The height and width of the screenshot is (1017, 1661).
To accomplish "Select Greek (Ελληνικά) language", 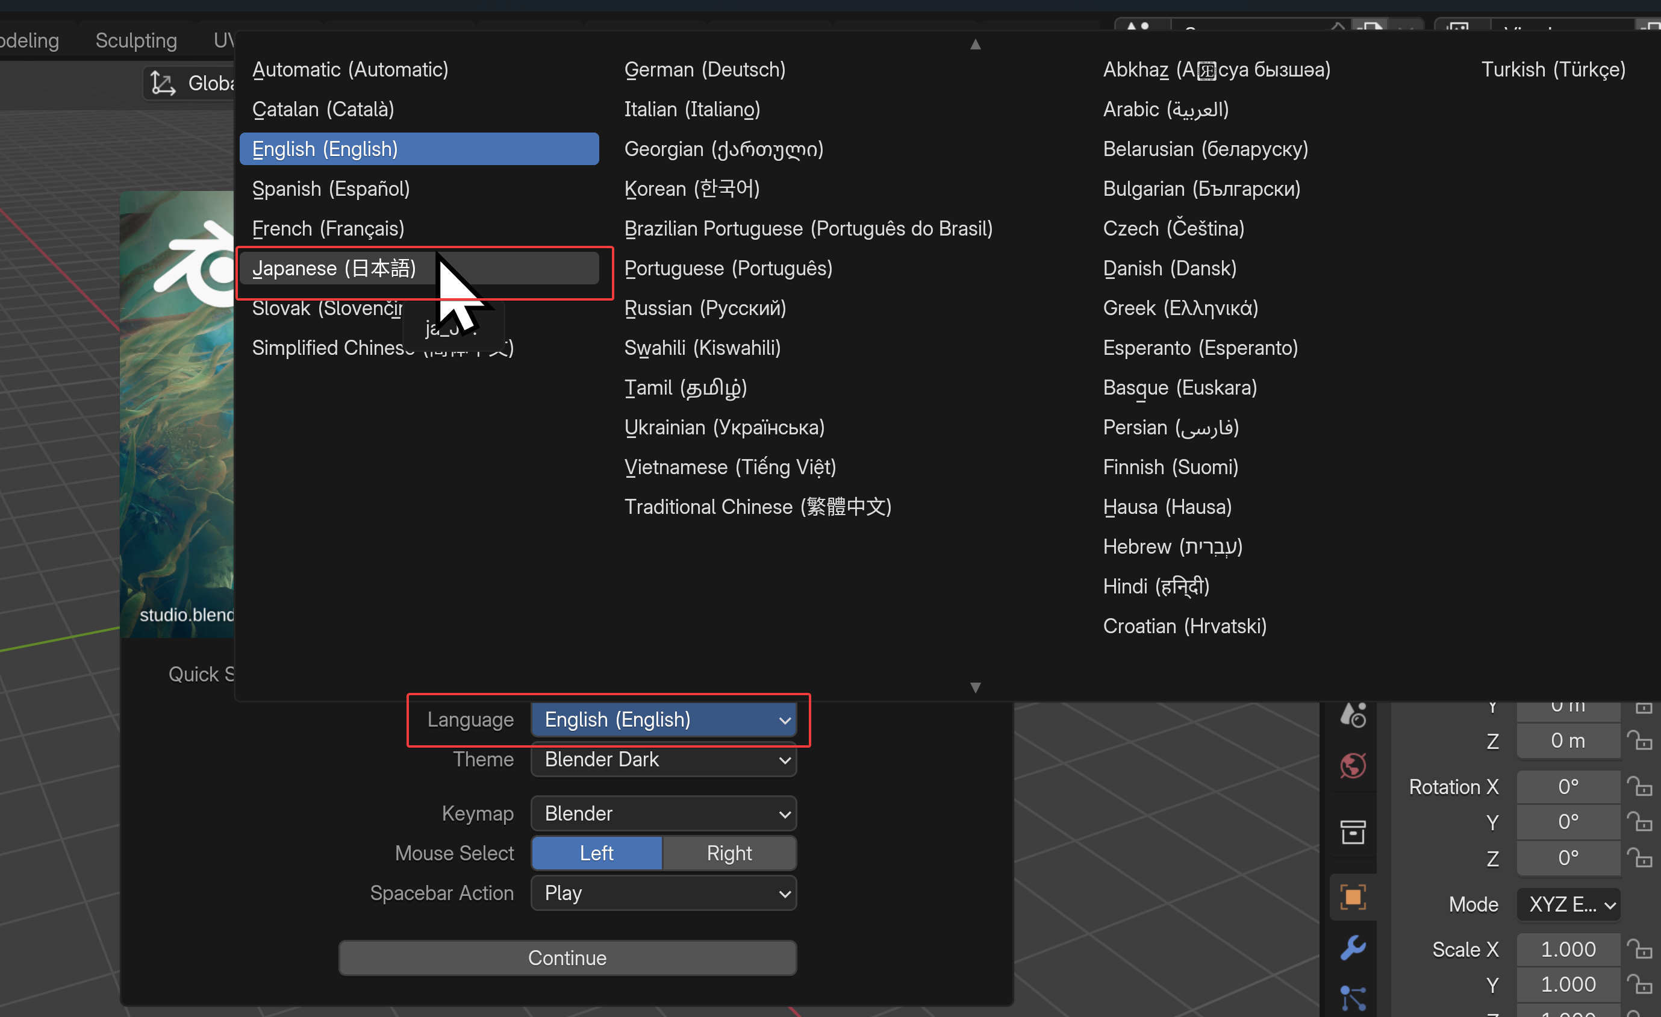I will pos(1180,308).
